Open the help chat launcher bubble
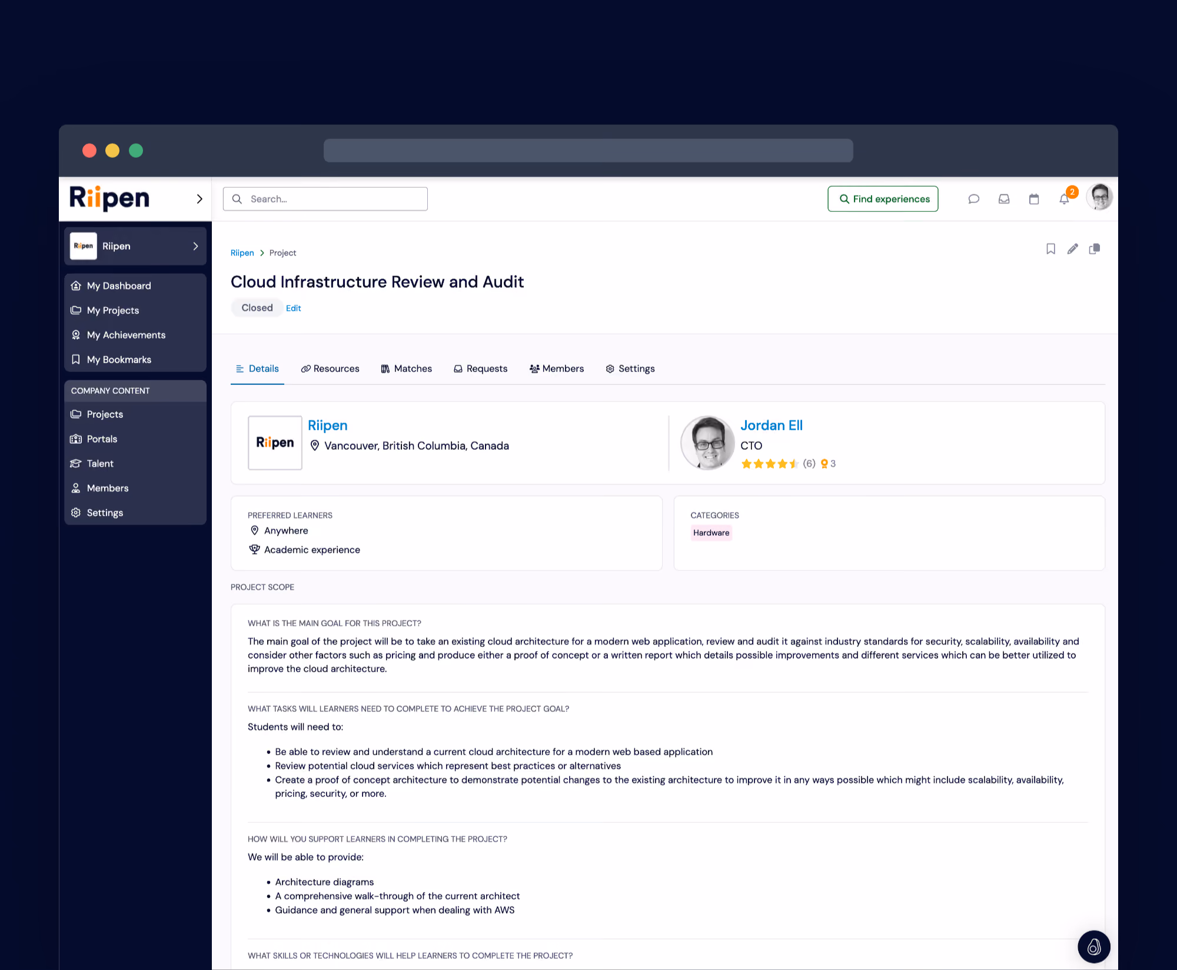 [1094, 946]
